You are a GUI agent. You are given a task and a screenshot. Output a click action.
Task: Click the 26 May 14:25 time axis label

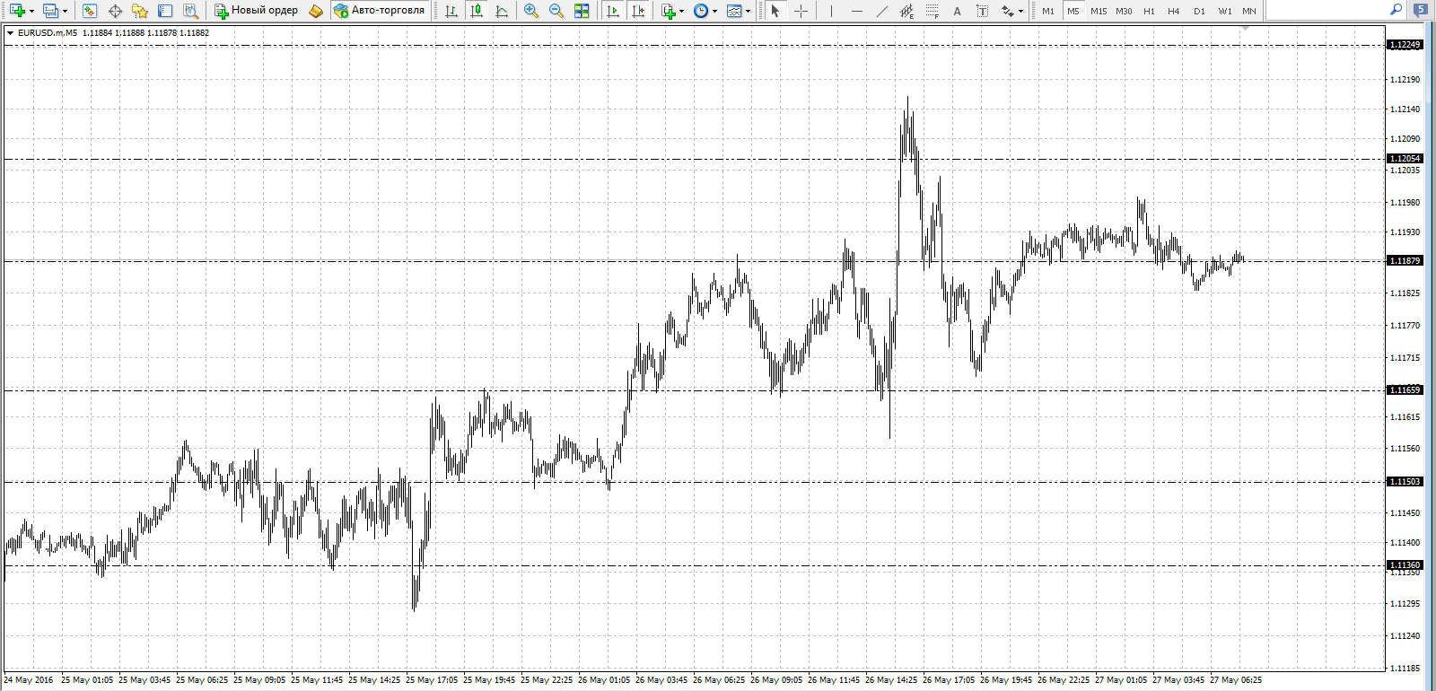click(891, 680)
